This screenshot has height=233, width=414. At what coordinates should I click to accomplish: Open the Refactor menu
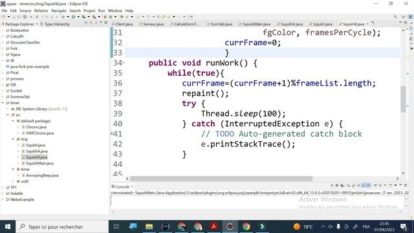pyautogui.click(x=41, y=11)
